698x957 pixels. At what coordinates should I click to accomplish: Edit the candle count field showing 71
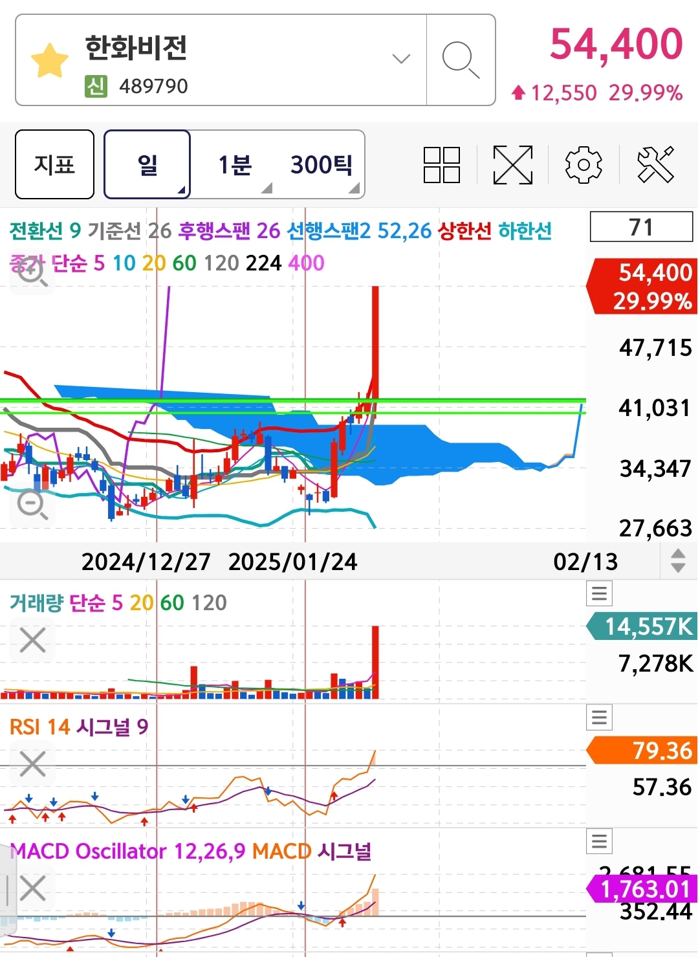[641, 227]
